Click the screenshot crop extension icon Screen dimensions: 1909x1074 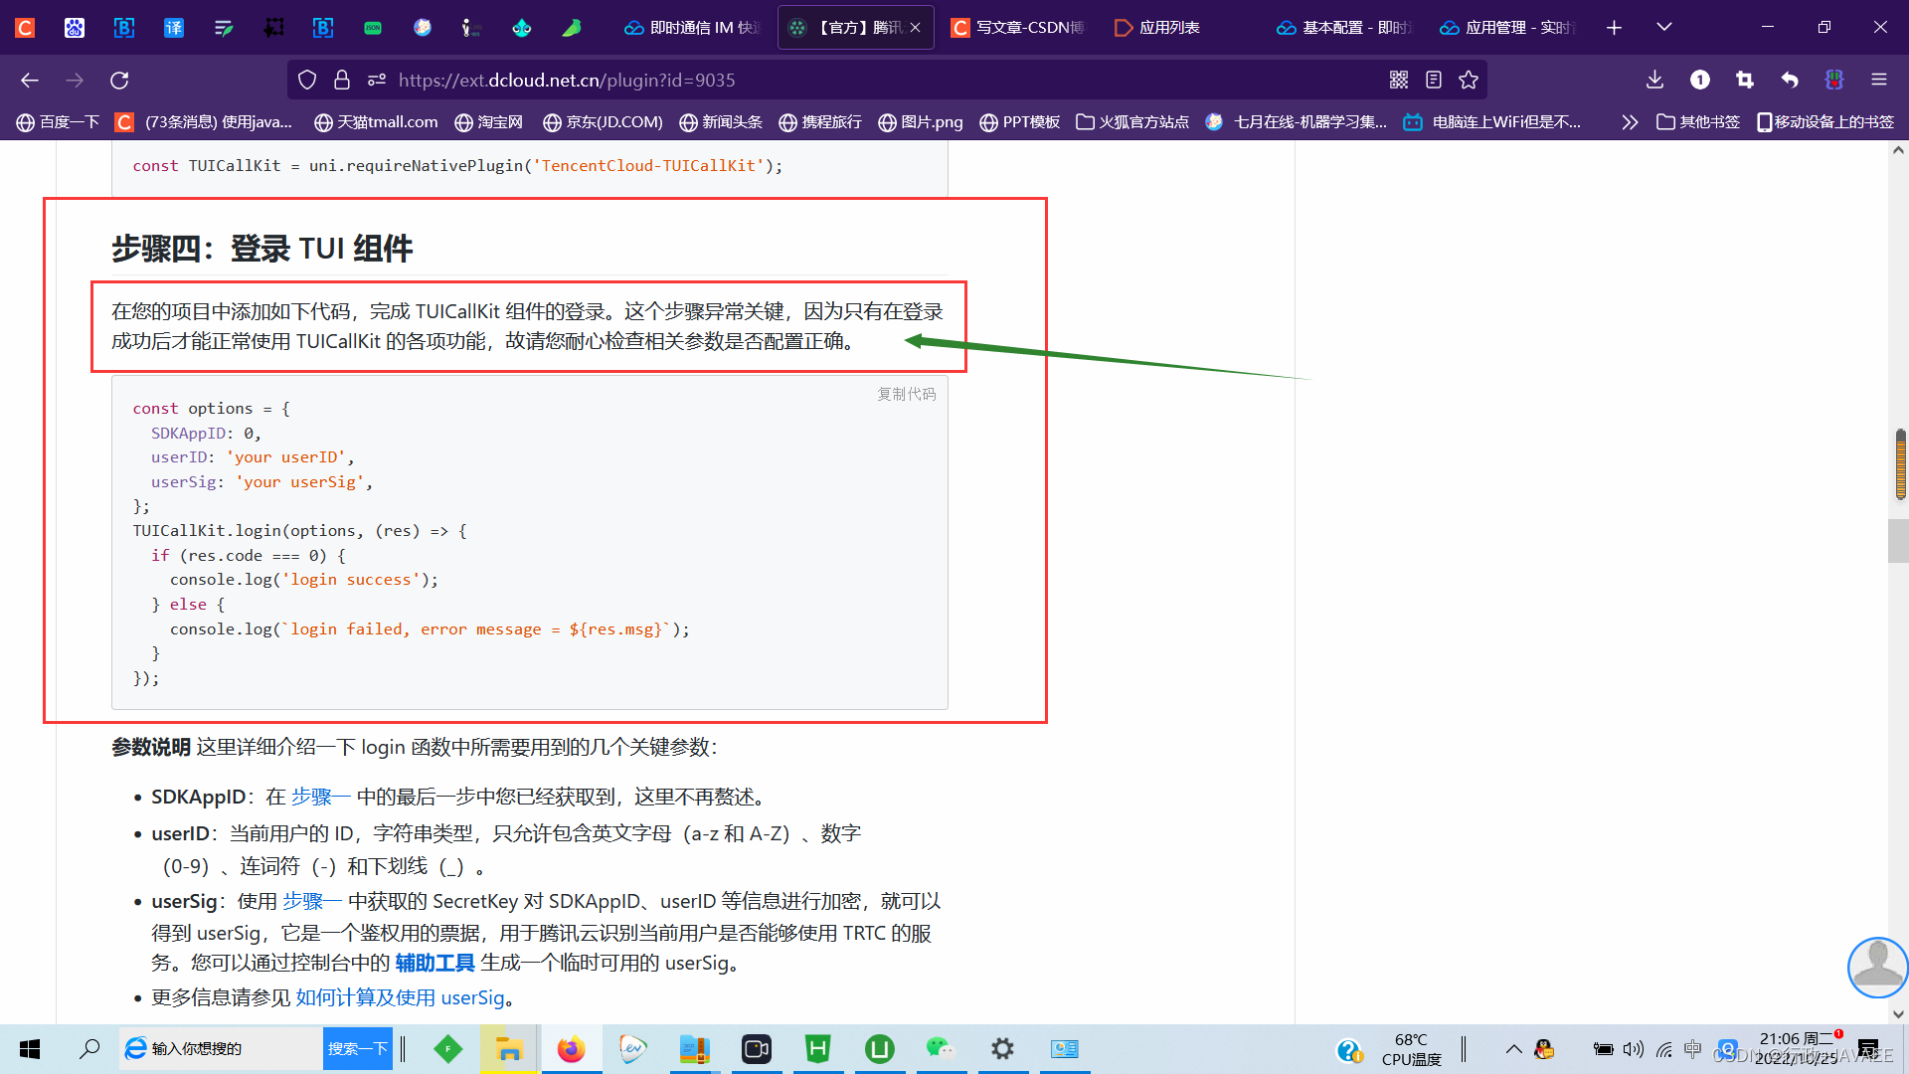coord(1745,80)
